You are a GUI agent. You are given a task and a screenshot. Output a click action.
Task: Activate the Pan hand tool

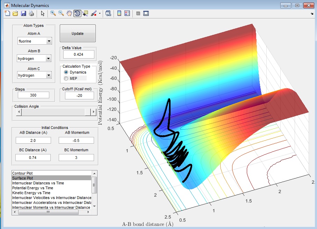click(69, 13)
